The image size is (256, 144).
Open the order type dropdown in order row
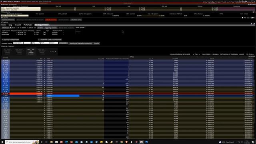(x=36, y=43)
